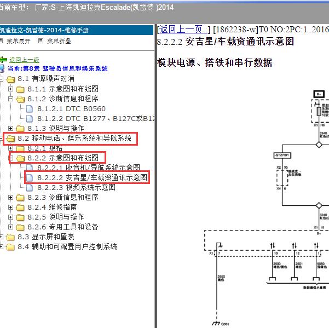This screenshot has width=329, height=328.
Task: Click the folder icon of 8.2.5 说明与操作
Action: [20, 217]
